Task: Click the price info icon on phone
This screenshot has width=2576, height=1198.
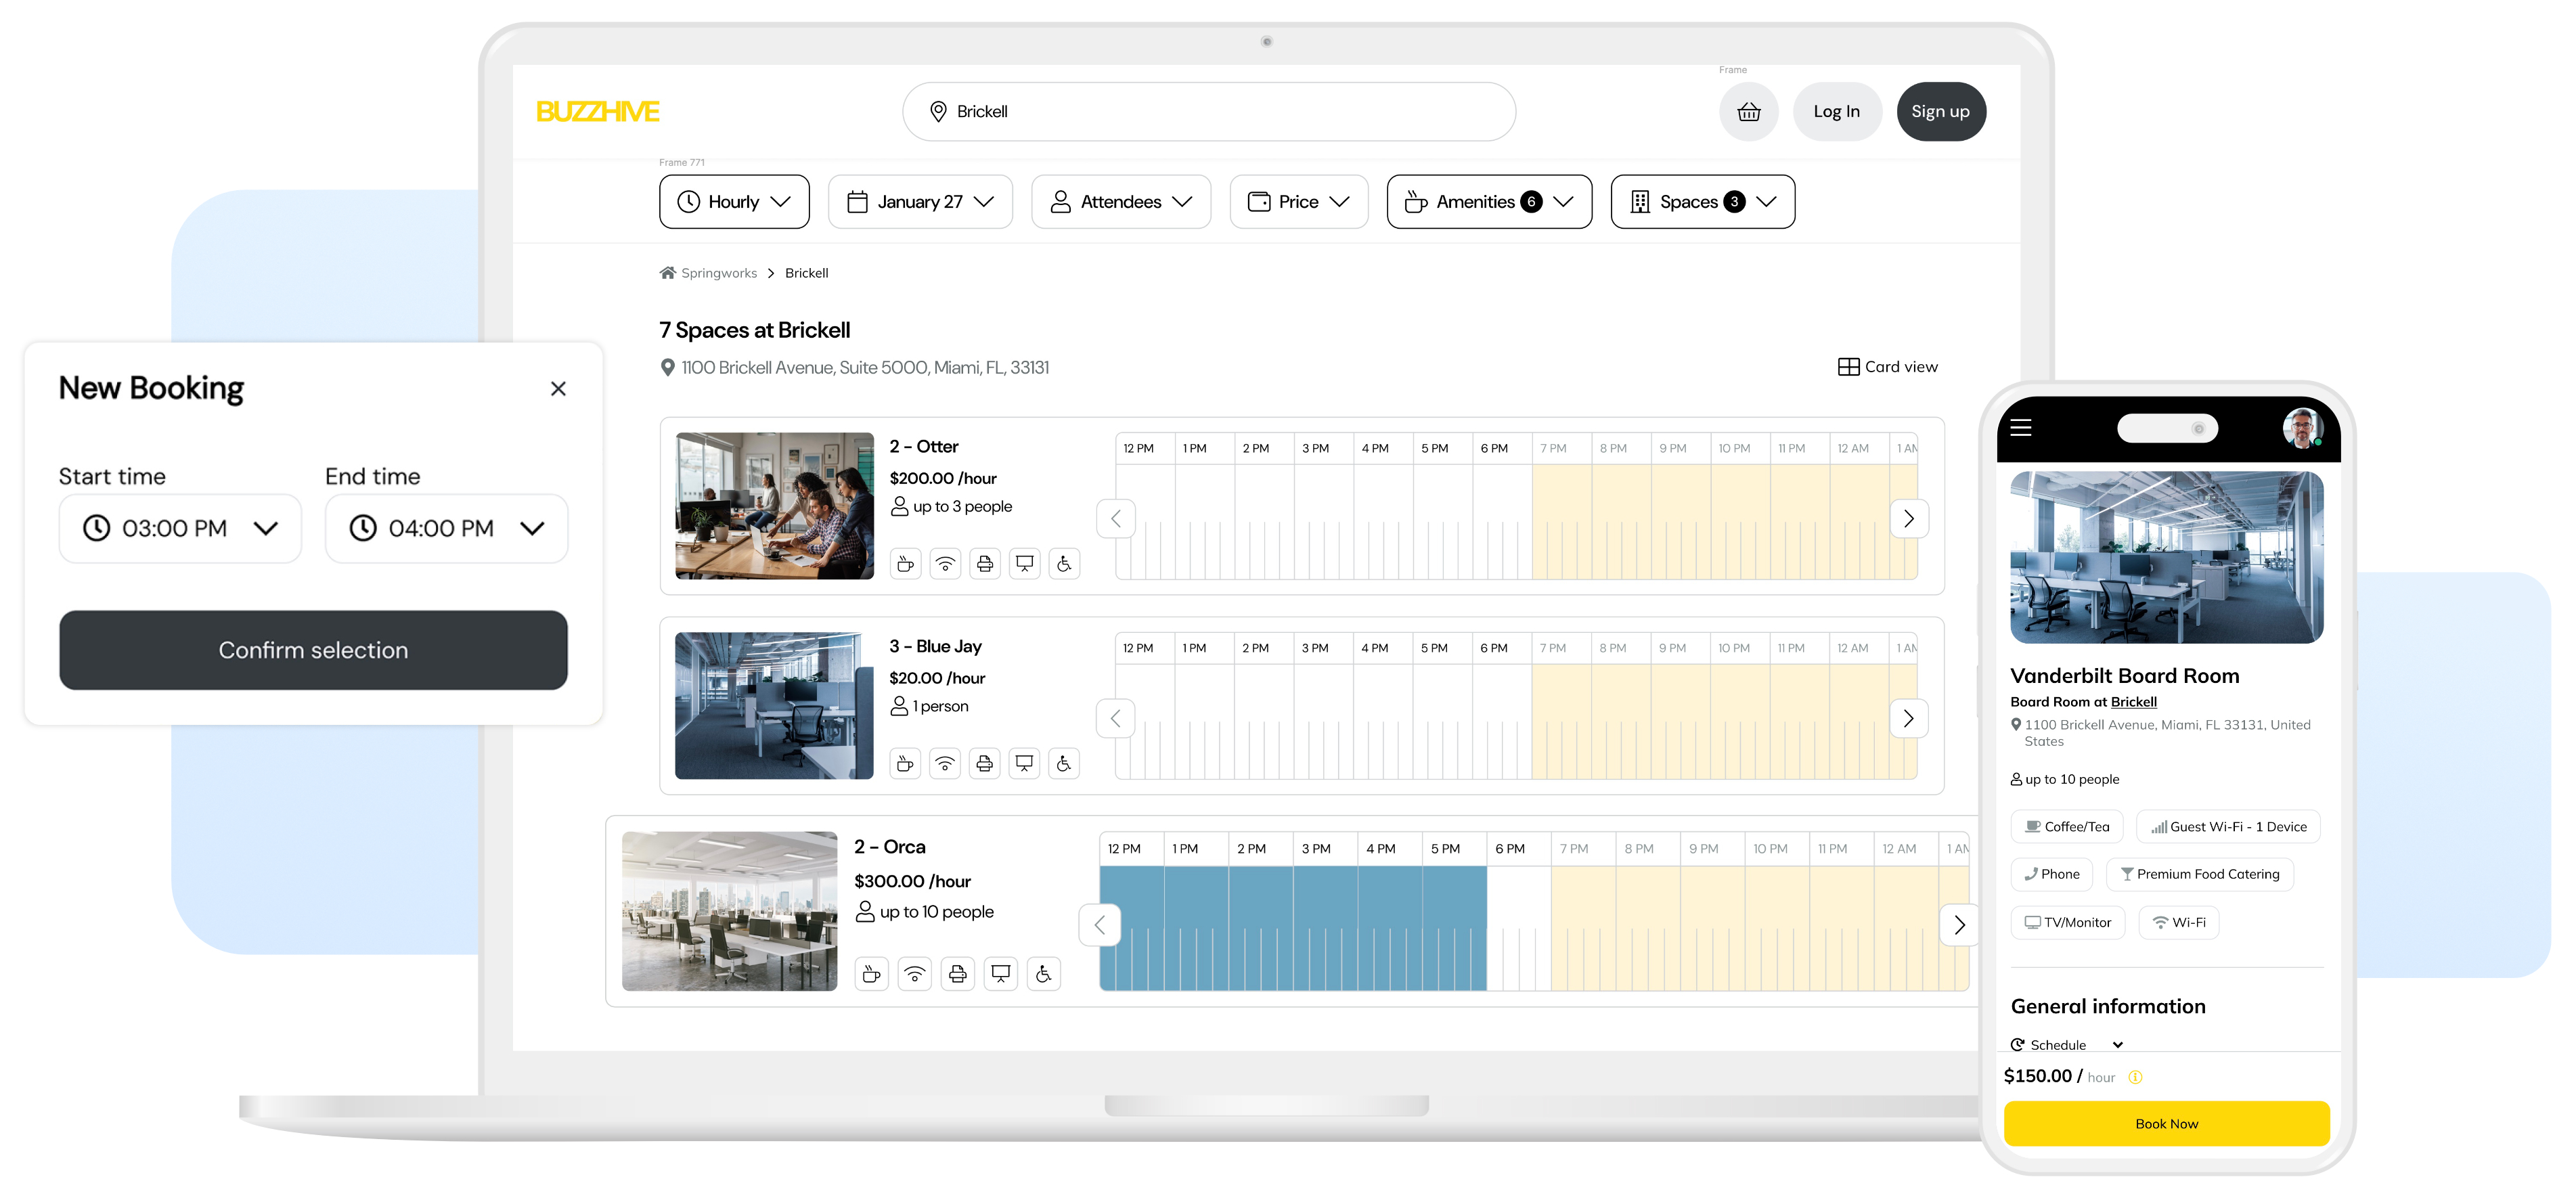Action: (2135, 1077)
